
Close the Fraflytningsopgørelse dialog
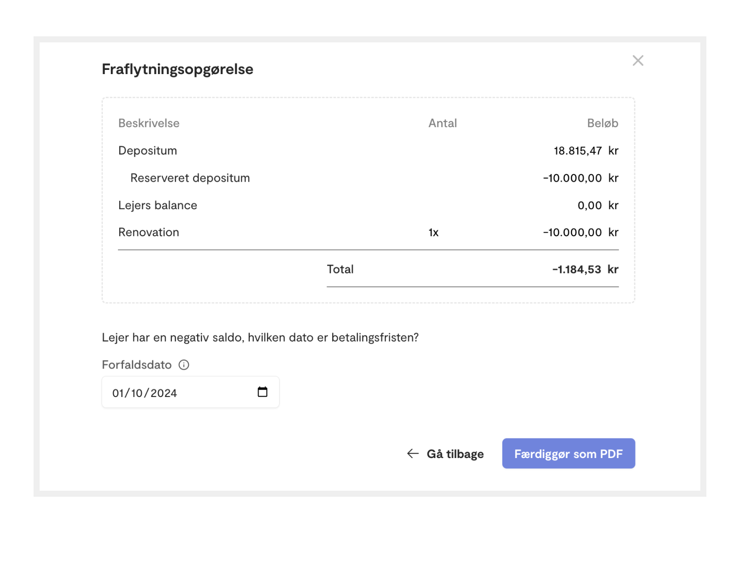tap(638, 61)
